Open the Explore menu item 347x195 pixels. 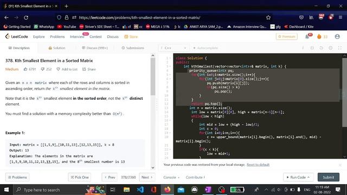(x=38, y=37)
